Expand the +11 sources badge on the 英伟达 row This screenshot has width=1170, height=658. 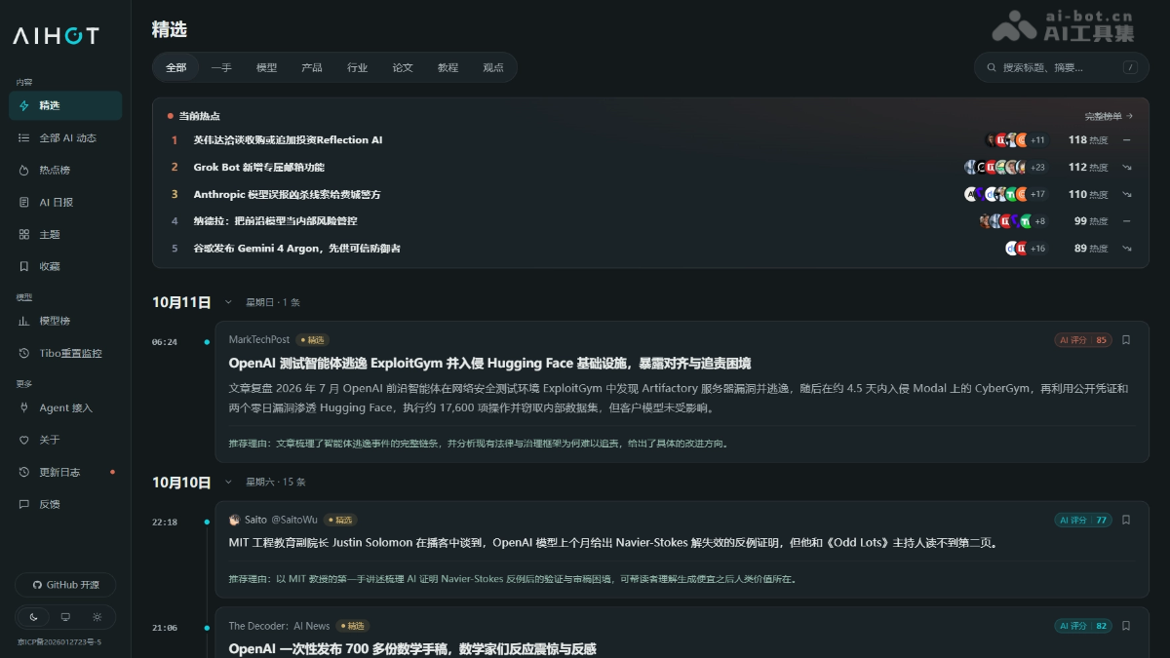[1037, 139]
